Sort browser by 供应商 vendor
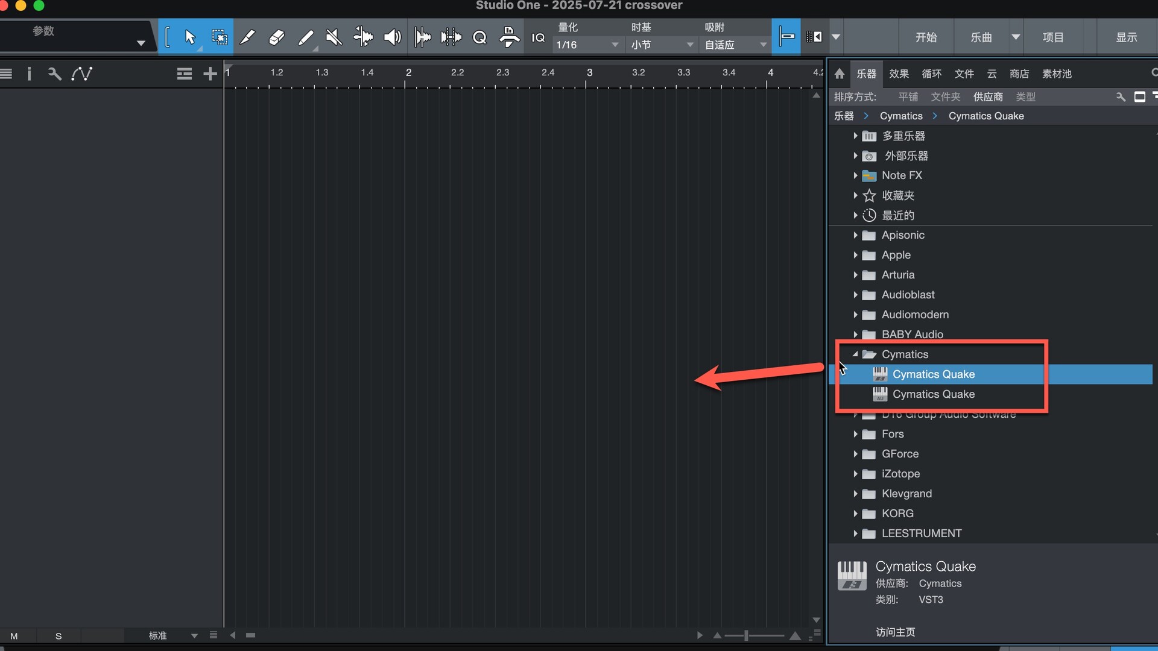Image resolution: width=1158 pixels, height=651 pixels. click(988, 96)
